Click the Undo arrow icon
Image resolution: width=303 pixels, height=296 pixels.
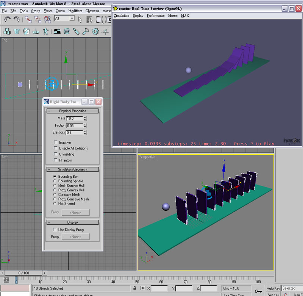(7, 19)
